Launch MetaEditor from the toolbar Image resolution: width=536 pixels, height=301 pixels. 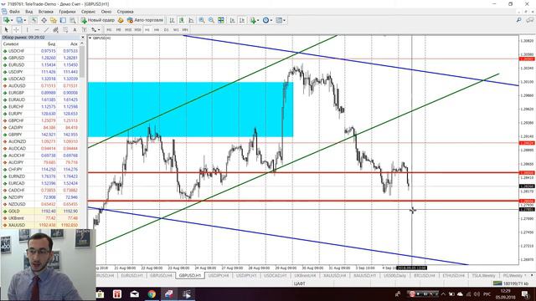tap(121, 20)
